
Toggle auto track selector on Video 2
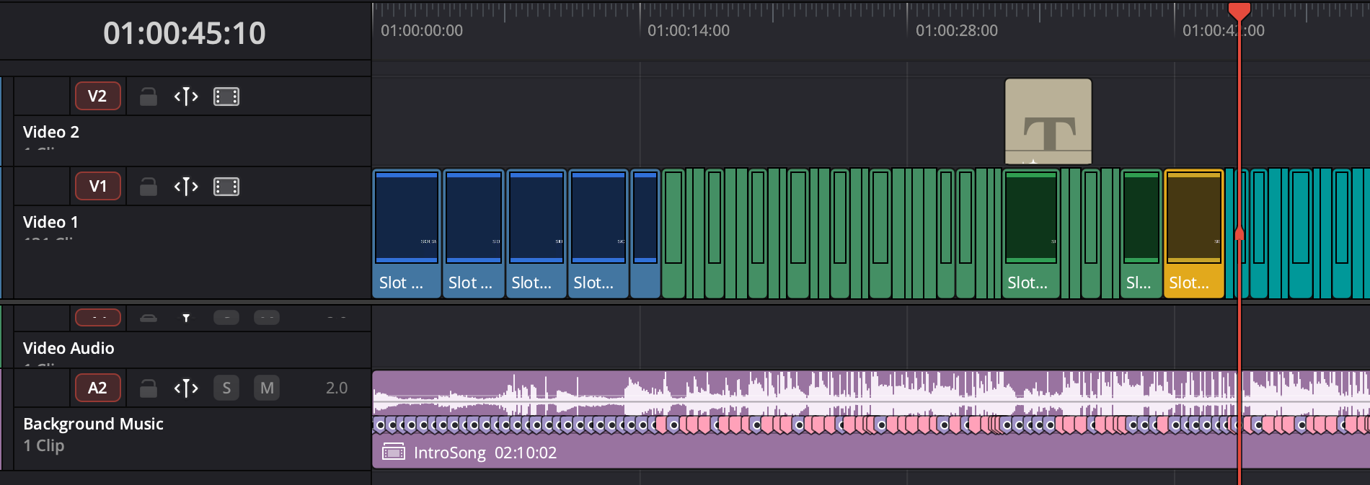click(x=186, y=97)
